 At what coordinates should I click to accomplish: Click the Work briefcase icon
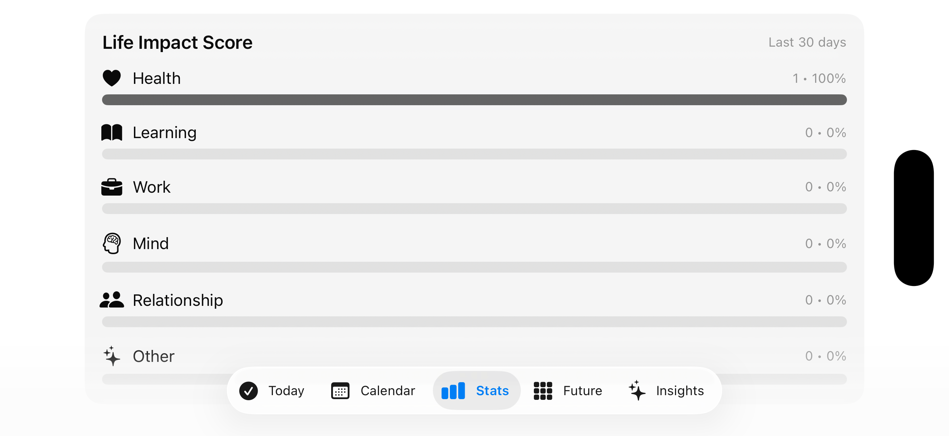[111, 187]
